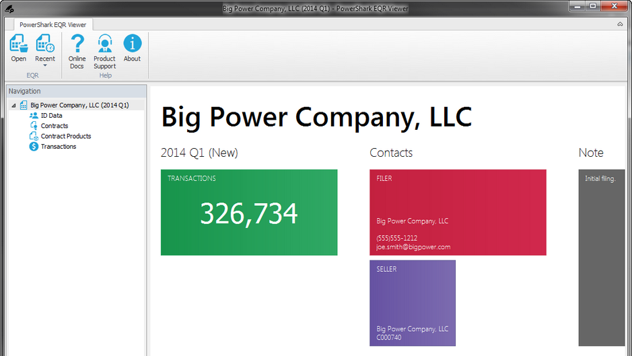Open the gray Note tile
Screen dimensions: 632x356
(602, 258)
